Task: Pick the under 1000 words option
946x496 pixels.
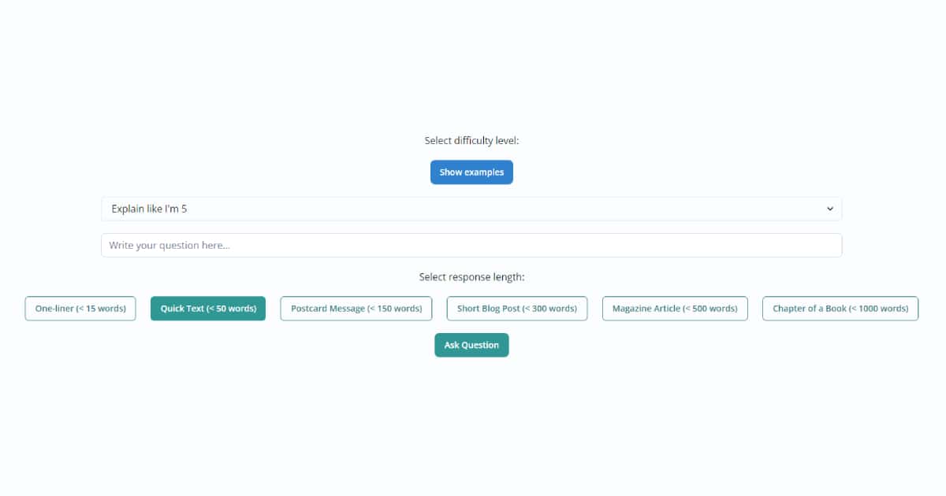Action: point(840,309)
